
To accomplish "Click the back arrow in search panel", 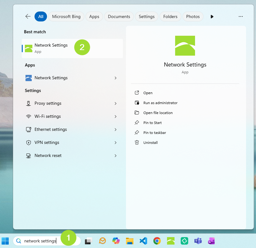I will point(28,16).
